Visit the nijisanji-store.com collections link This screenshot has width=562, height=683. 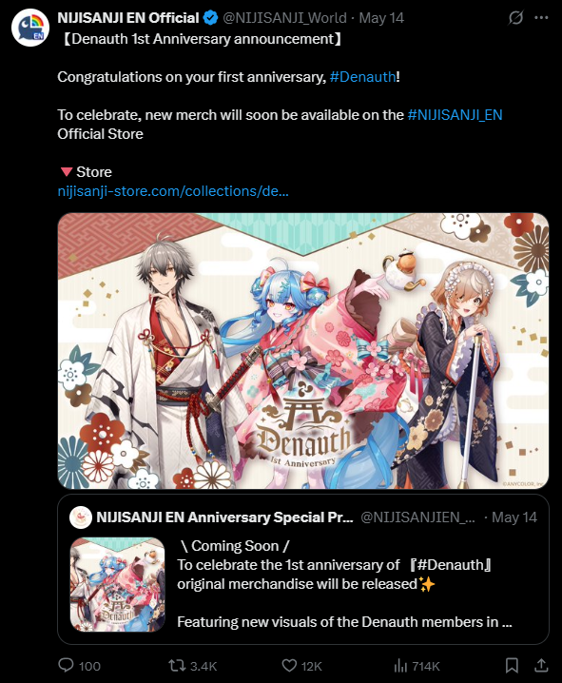click(x=173, y=191)
